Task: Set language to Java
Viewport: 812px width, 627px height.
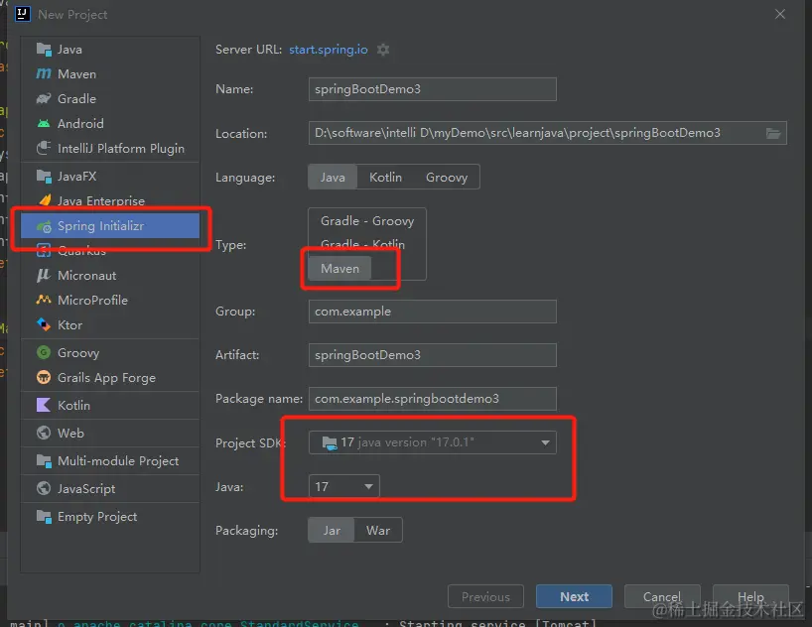Action: pos(333,177)
